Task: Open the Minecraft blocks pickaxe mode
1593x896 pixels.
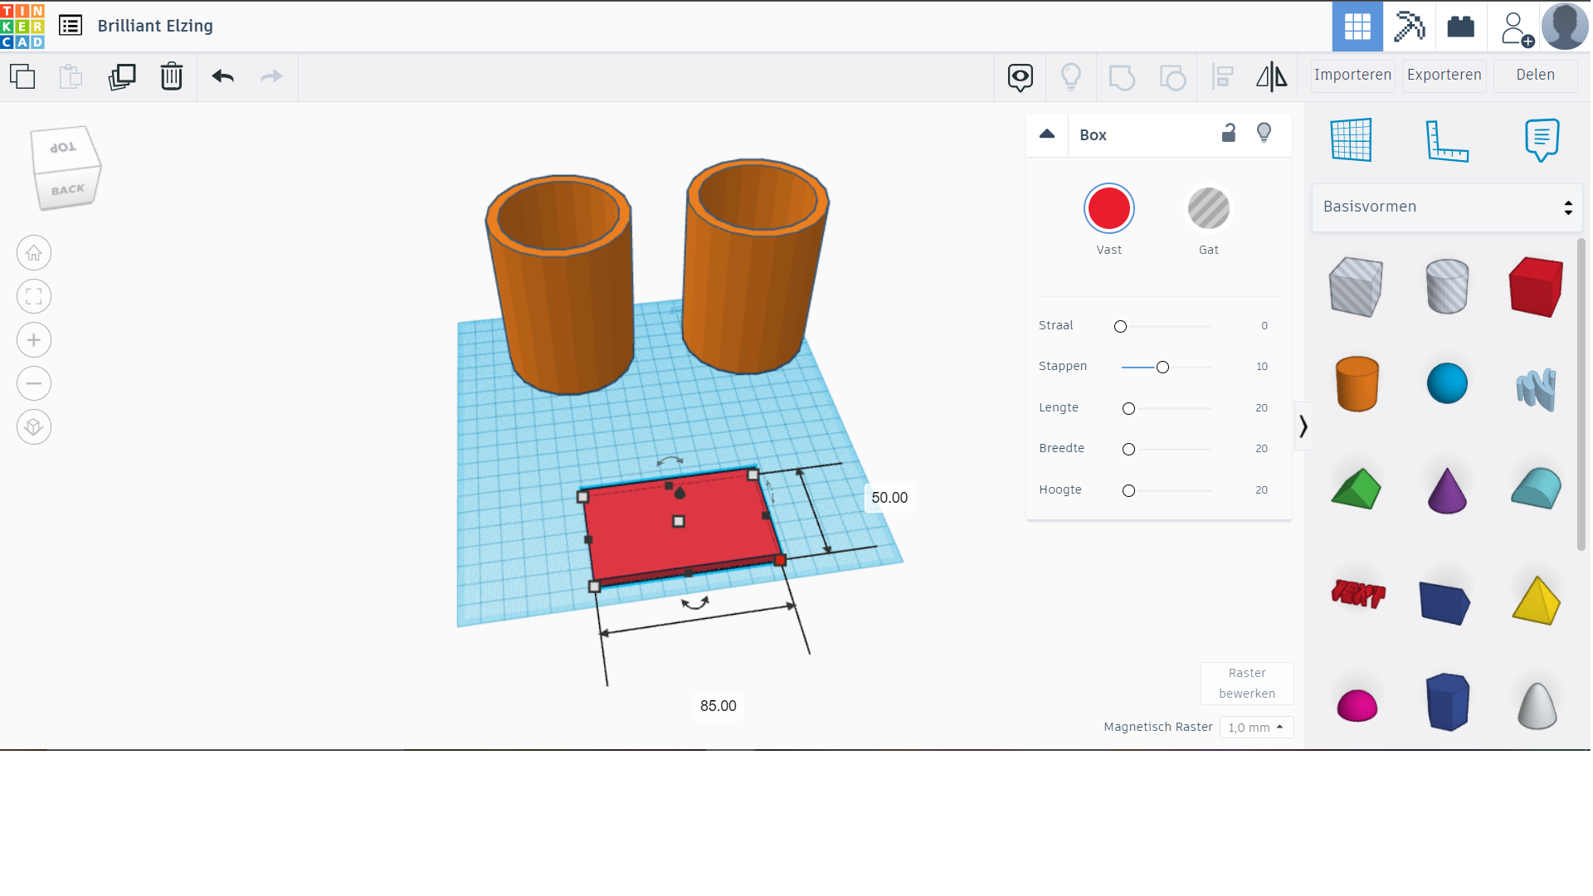Action: [1408, 27]
